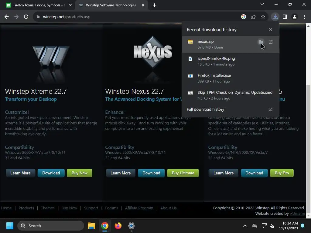Open the tab search dropdown chevron
Screen dimensions: 311x233
(x=262, y=4)
